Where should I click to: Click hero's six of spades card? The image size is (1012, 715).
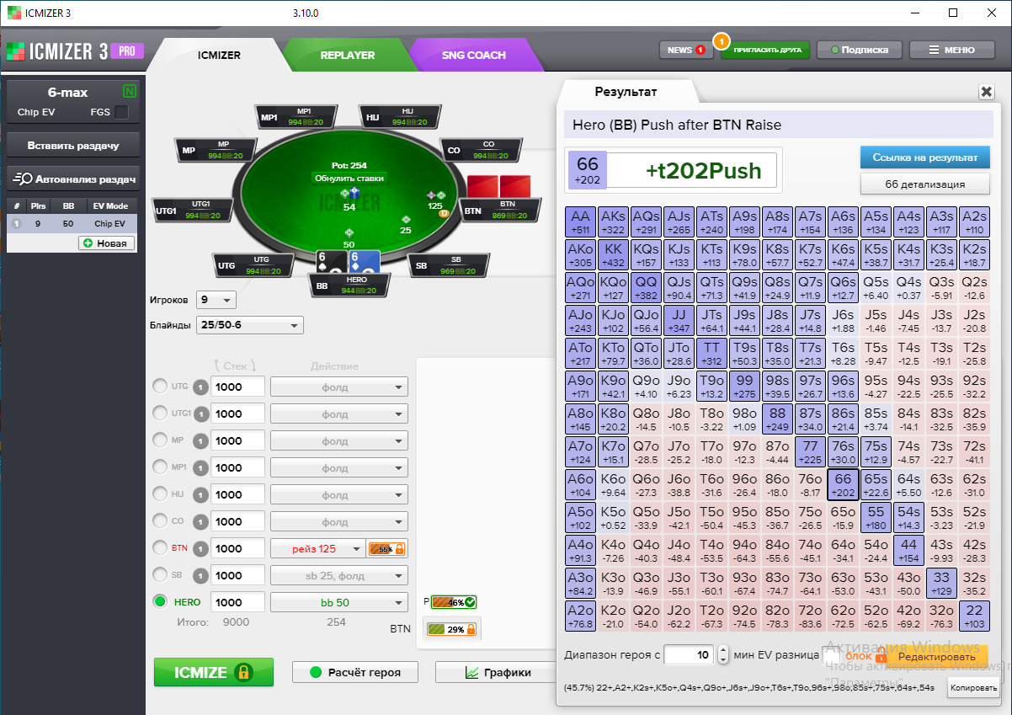[332, 262]
